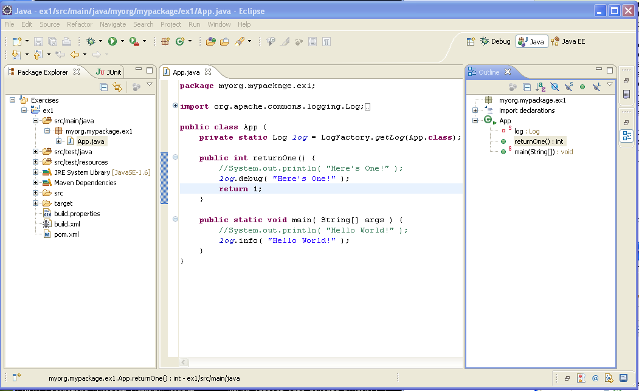Click the New Java Class icon
The height and width of the screenshot is (391, 639).
180,41
